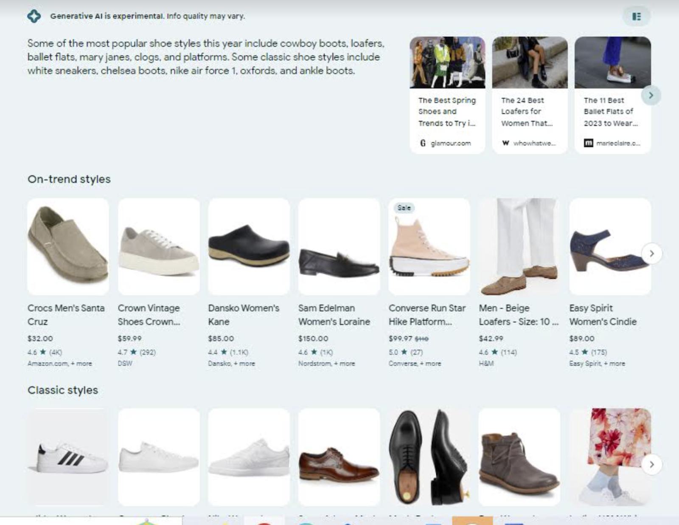Select Crown Vintage sneaker product image

pyautogui.click(x=158, y=246)
